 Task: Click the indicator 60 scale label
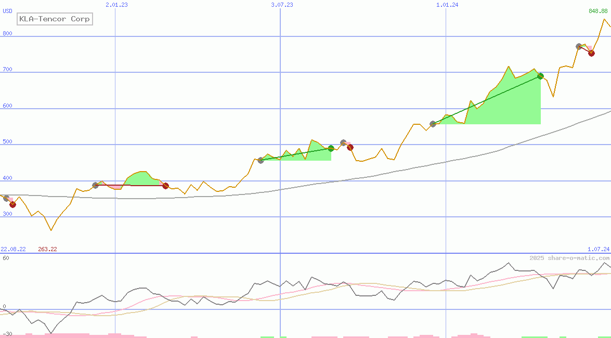6,258
